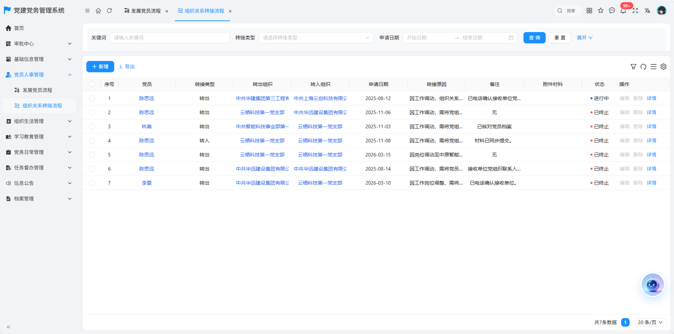Viewport: 674px width, 334px height.
Task: Open the AI assistant robot icon
Action: tap(652, 285)
